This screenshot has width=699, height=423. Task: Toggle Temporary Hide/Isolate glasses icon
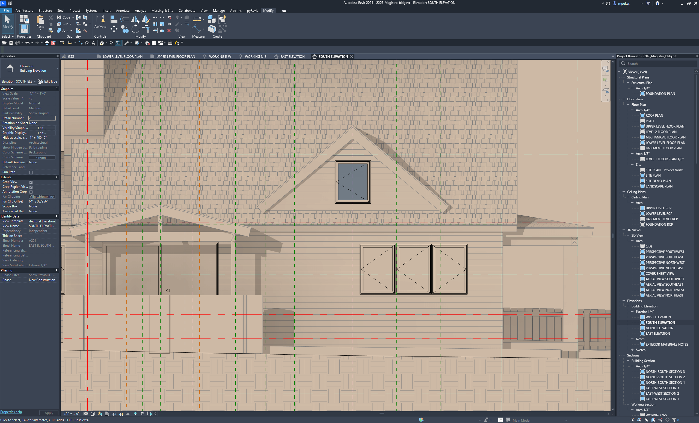(128, 414)
